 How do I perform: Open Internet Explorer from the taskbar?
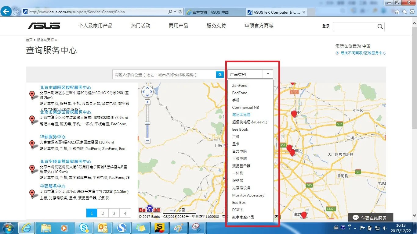(27, 228)
